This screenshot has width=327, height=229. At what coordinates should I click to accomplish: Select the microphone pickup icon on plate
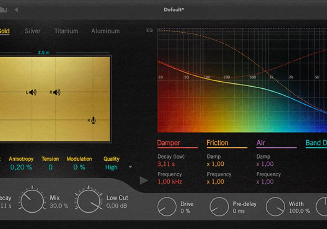click(x=93, y=120)
